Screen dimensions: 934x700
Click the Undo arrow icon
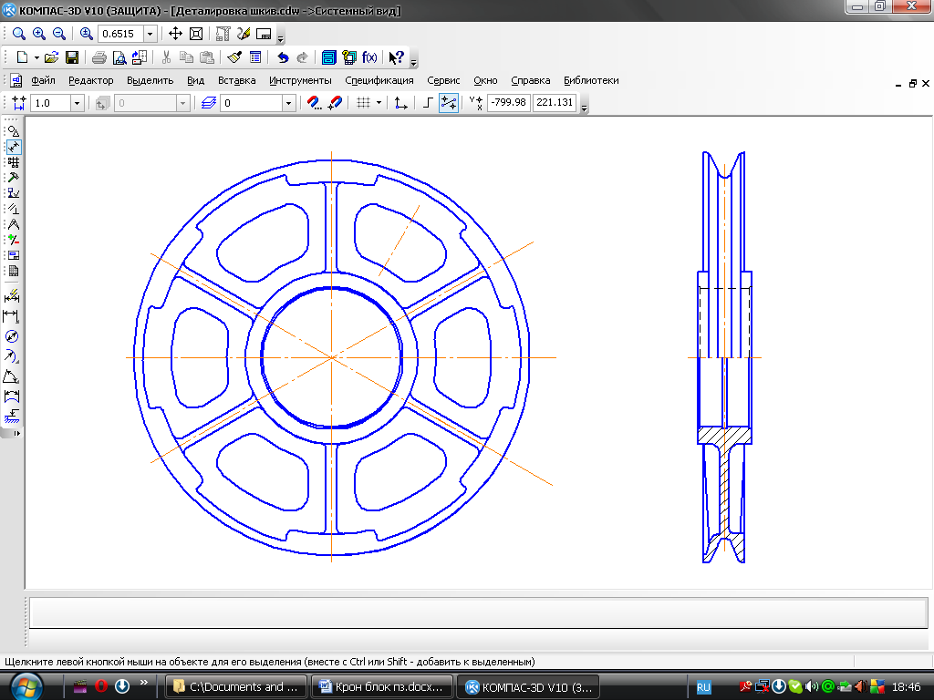pyautogui.click(x=283, y=57)
